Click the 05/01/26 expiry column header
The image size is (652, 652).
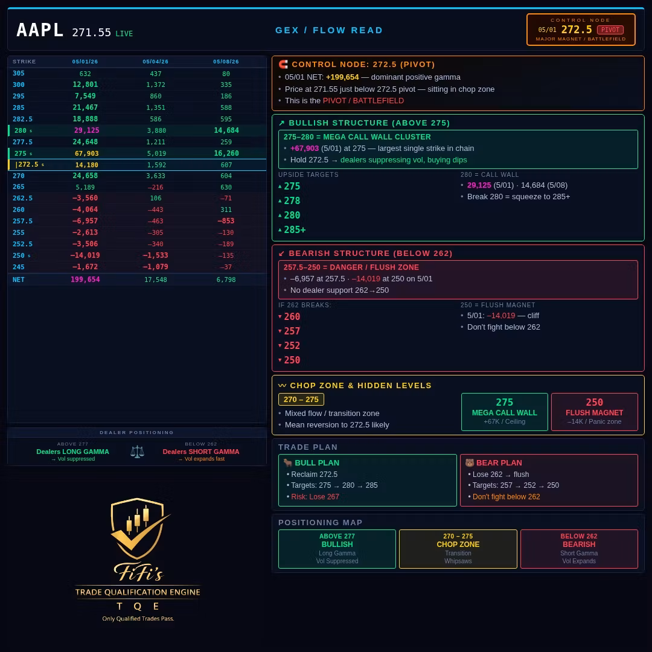[85, 62]
